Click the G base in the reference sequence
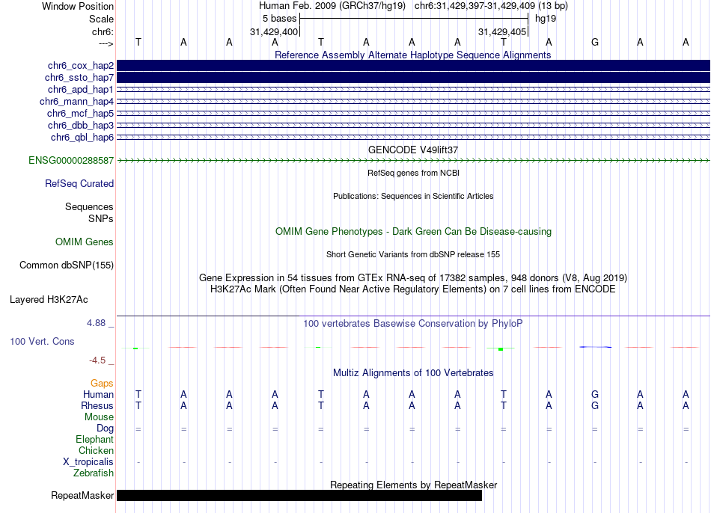 point(595,42)
